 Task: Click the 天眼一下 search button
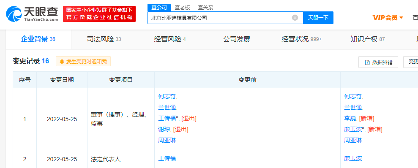click(x=318, y=18)
